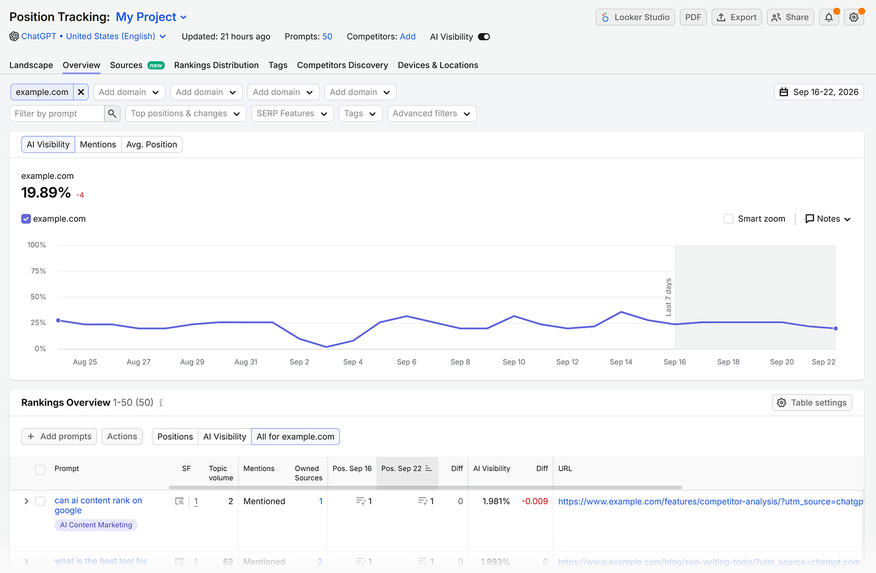
Task: Click the ChatGPT logo icon
Action: (14, 37)
